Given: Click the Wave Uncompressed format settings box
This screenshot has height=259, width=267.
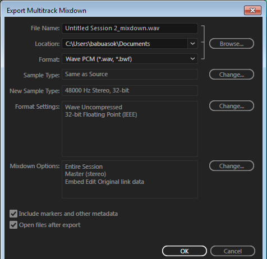Looking at the screenshot, I should [x=130, y=129].
